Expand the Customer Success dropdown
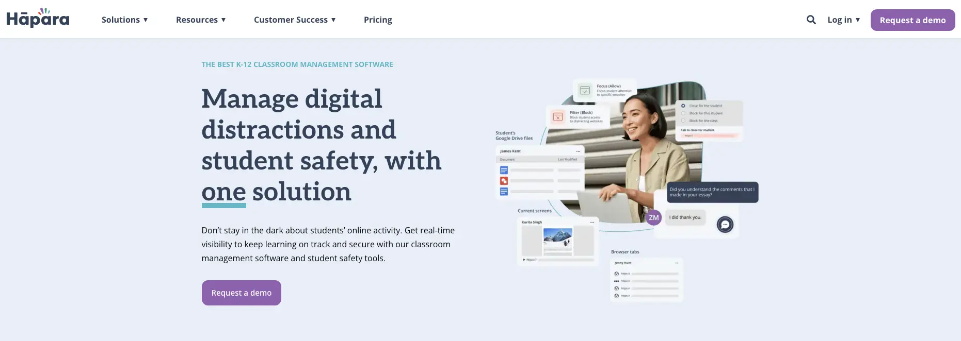961x341 pixels. point(295,20)
